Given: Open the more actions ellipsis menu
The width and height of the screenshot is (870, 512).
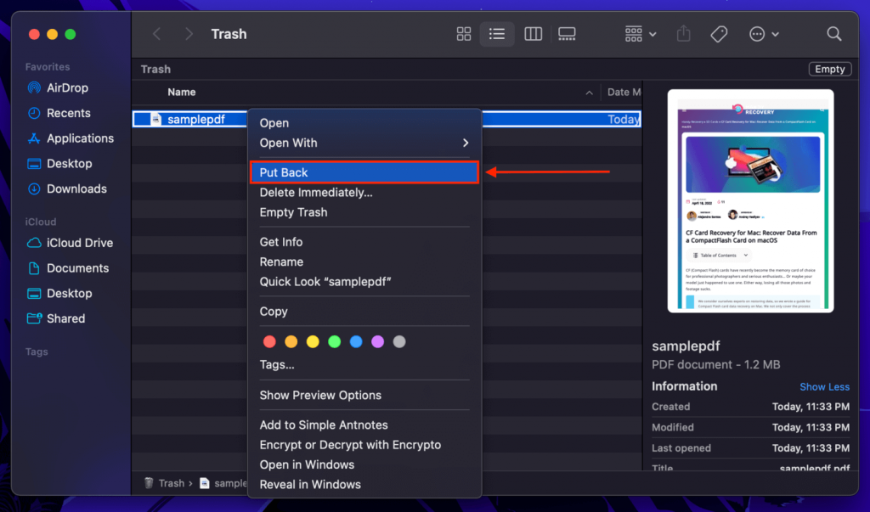Looking at the screenshot, I should [x=759, y=34].
